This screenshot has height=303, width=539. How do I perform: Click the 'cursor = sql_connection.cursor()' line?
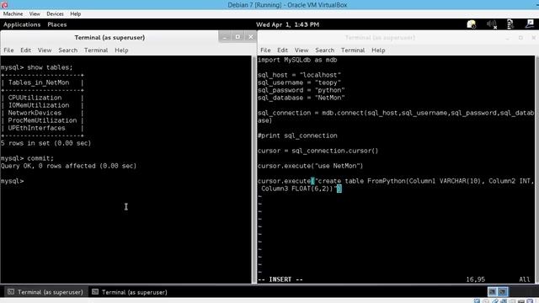coord(318,151)
